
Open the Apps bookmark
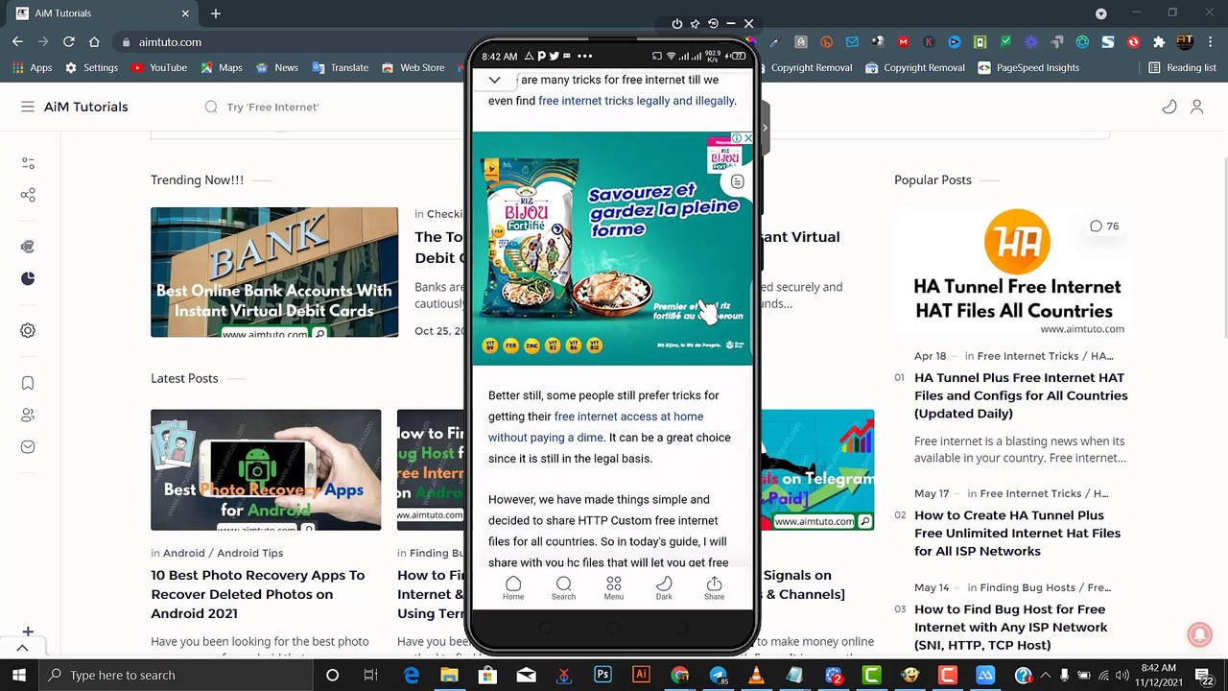point(32,68)
